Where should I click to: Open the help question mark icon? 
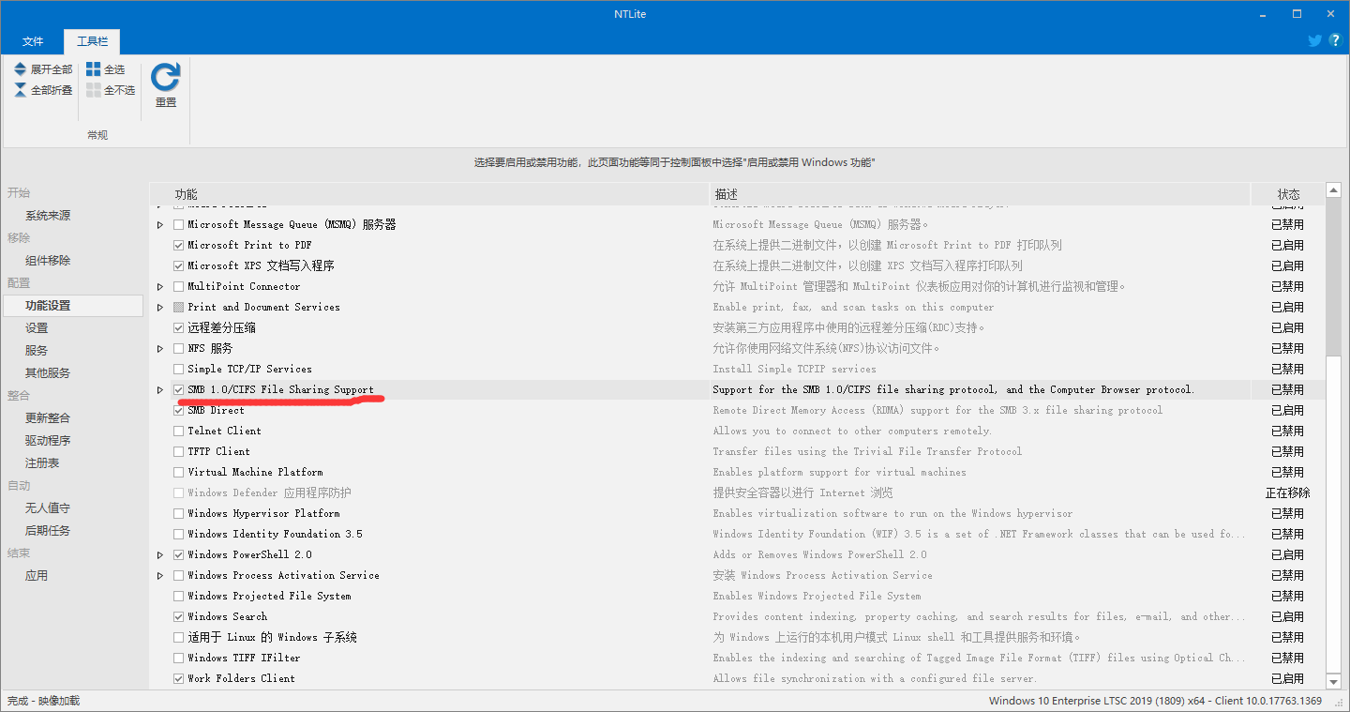pos(1335,40)
